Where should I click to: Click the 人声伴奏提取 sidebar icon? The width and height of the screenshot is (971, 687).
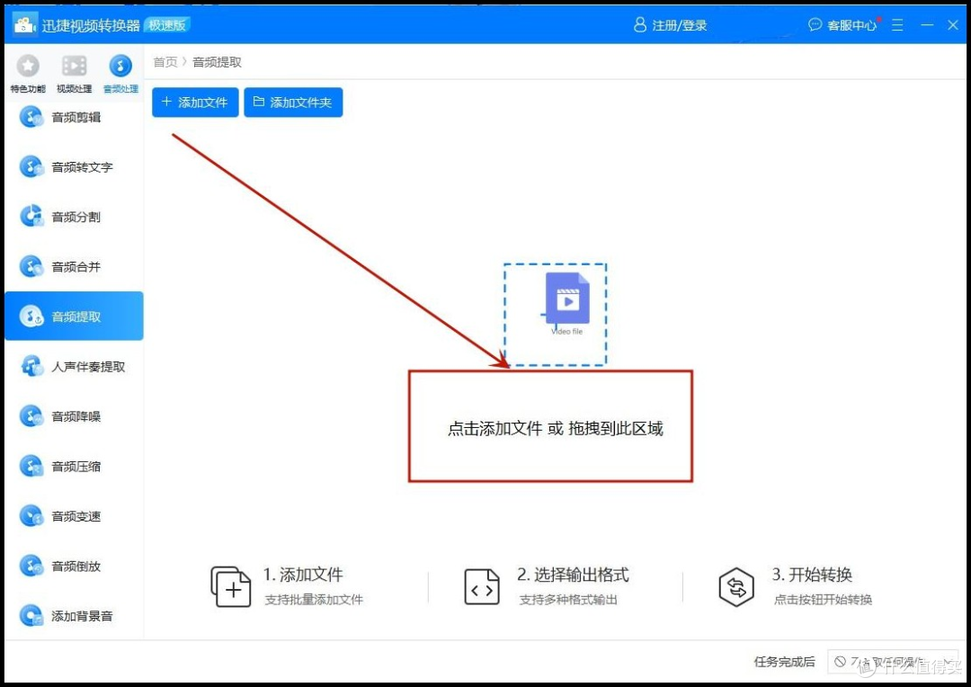(31, 366)
